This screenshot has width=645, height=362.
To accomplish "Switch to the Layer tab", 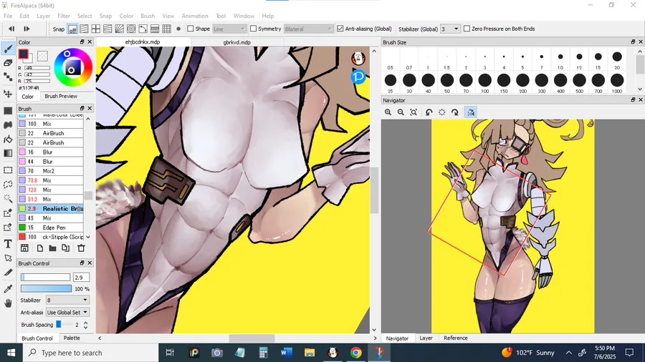I will point(426,338).
